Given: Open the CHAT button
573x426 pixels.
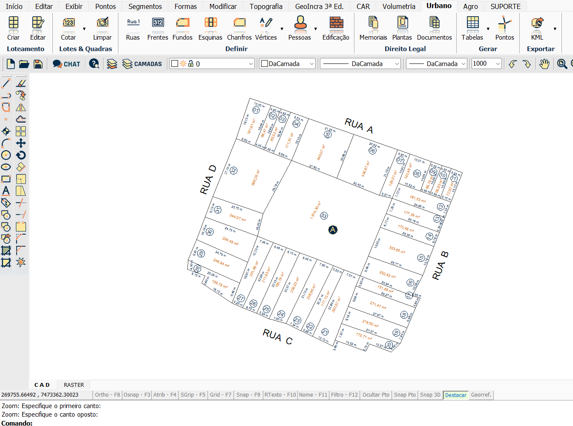Looking at the screenshot, I should 66,64.
